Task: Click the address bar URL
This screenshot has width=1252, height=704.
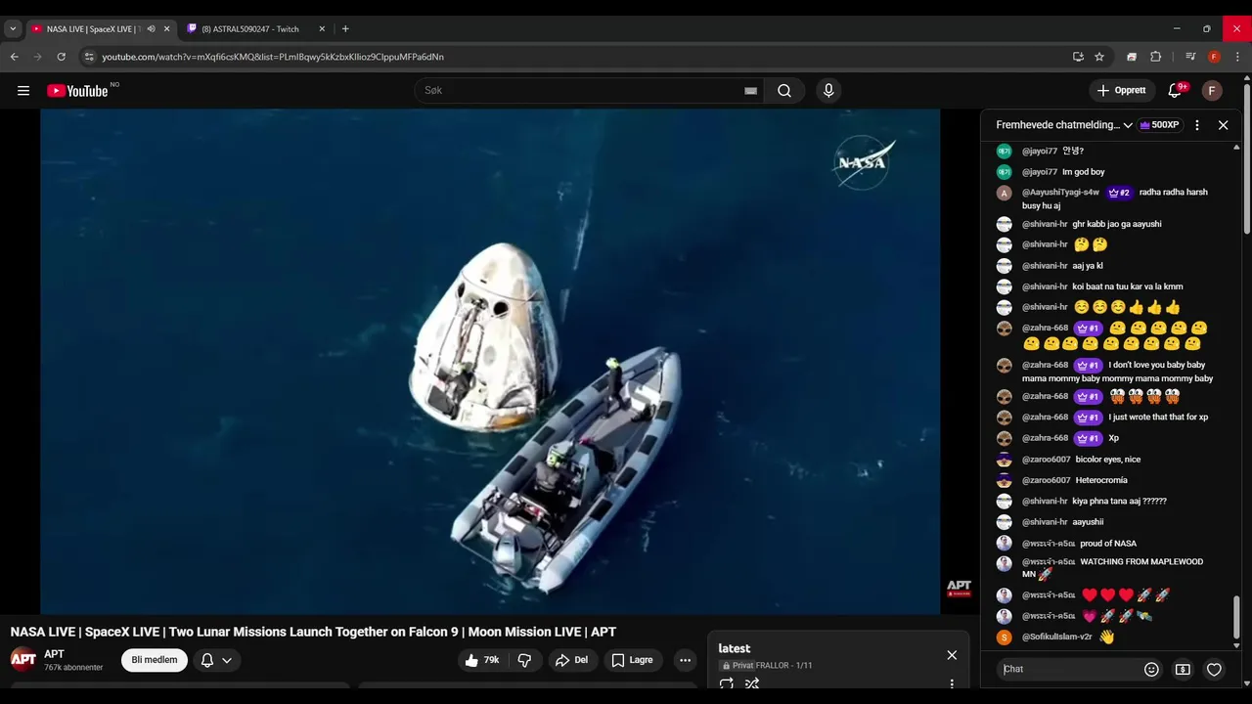Action: [273, 57]
